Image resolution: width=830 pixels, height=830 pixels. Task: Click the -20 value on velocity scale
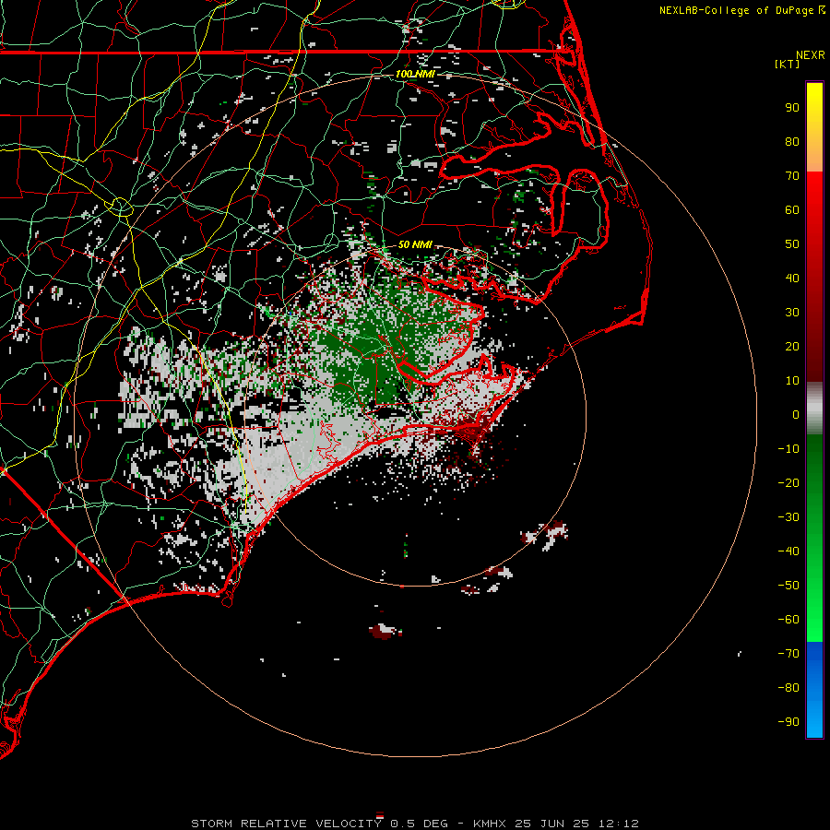[788, 483]
